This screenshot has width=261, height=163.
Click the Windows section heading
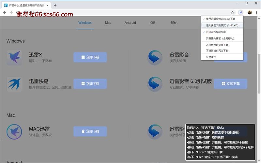tap(15, 41)
